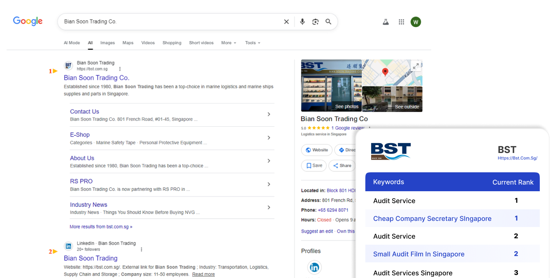The height and width of the screenshot is (278, 555).
Task: Expand E-Shop sitelink chevron
Action: pos(269,138)
